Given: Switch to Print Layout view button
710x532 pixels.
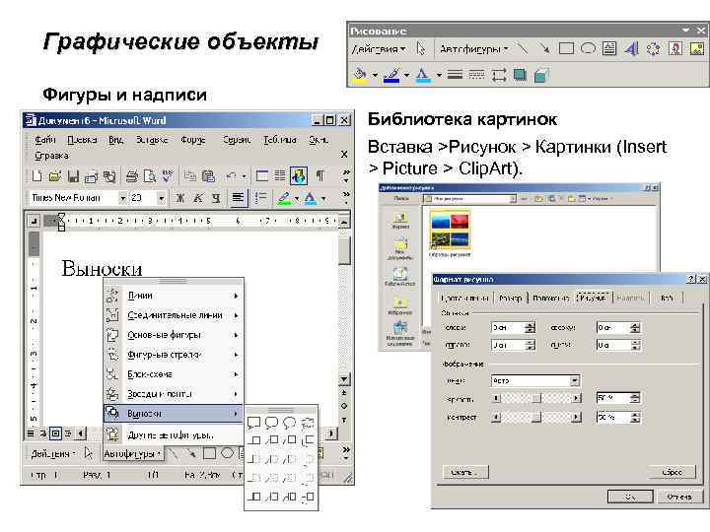Looking at the screenshot, I should coord(55,433).
